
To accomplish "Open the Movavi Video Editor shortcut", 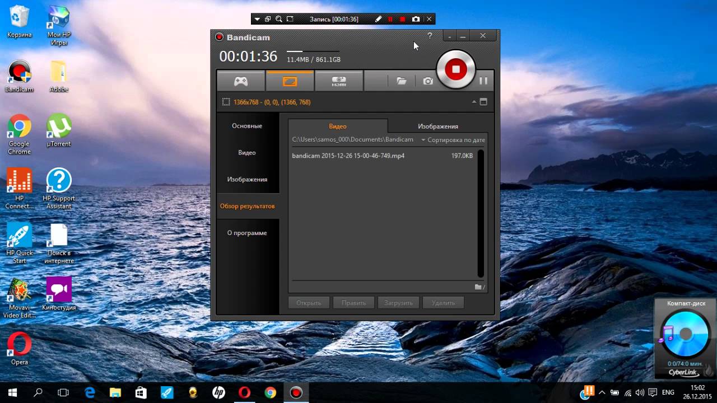I will 20,298.
